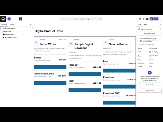View page in new tab
Screen dimensions: 163x122
point(140,19)
